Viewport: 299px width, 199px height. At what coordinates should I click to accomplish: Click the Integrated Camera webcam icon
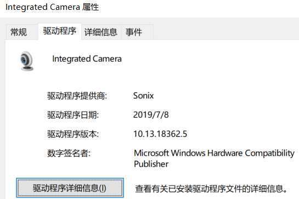coord(27,61)
